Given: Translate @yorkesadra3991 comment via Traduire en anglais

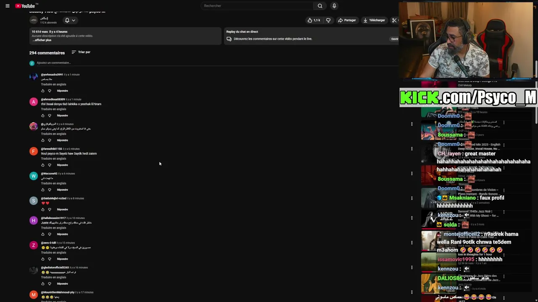Looking at the screenshot, I should pos(53,84).
